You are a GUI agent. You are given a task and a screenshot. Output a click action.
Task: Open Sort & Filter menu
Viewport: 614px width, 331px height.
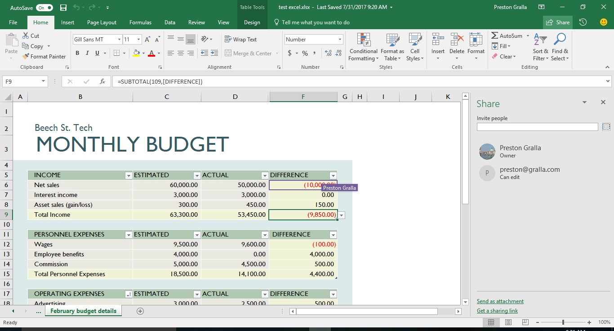pyautogui.click(x=541, y=47)
